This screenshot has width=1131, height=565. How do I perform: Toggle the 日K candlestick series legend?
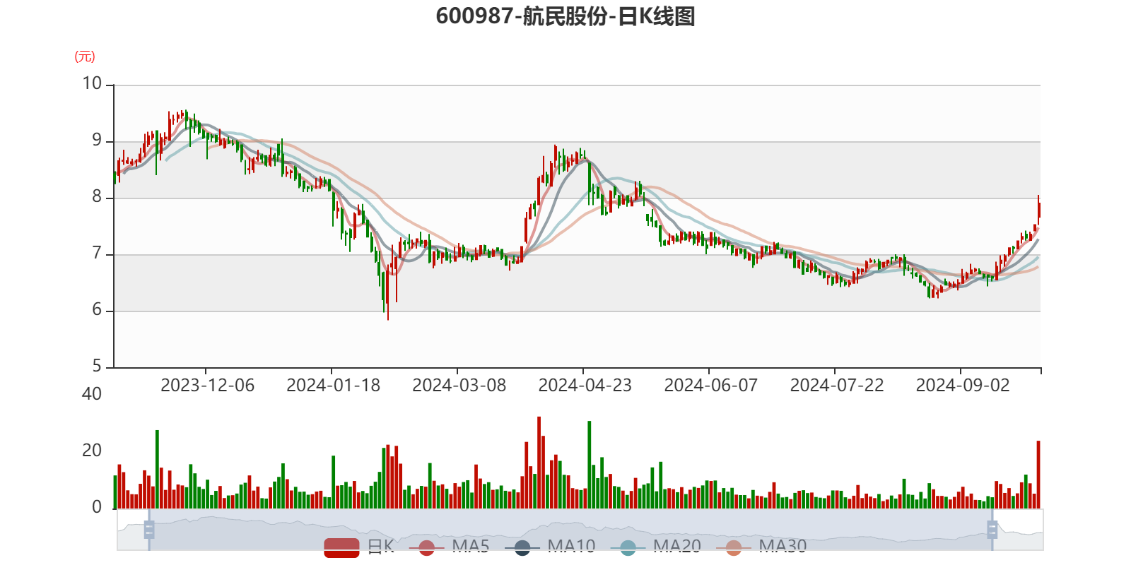pyautogui.click(x=359, y=547)
